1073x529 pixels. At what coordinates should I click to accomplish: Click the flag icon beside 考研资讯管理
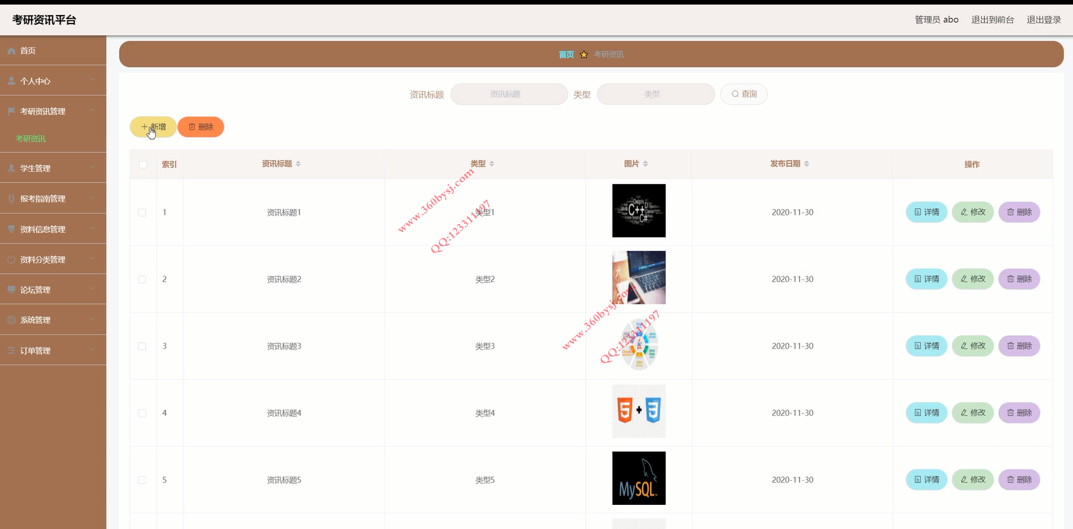[x=11, y=111]
